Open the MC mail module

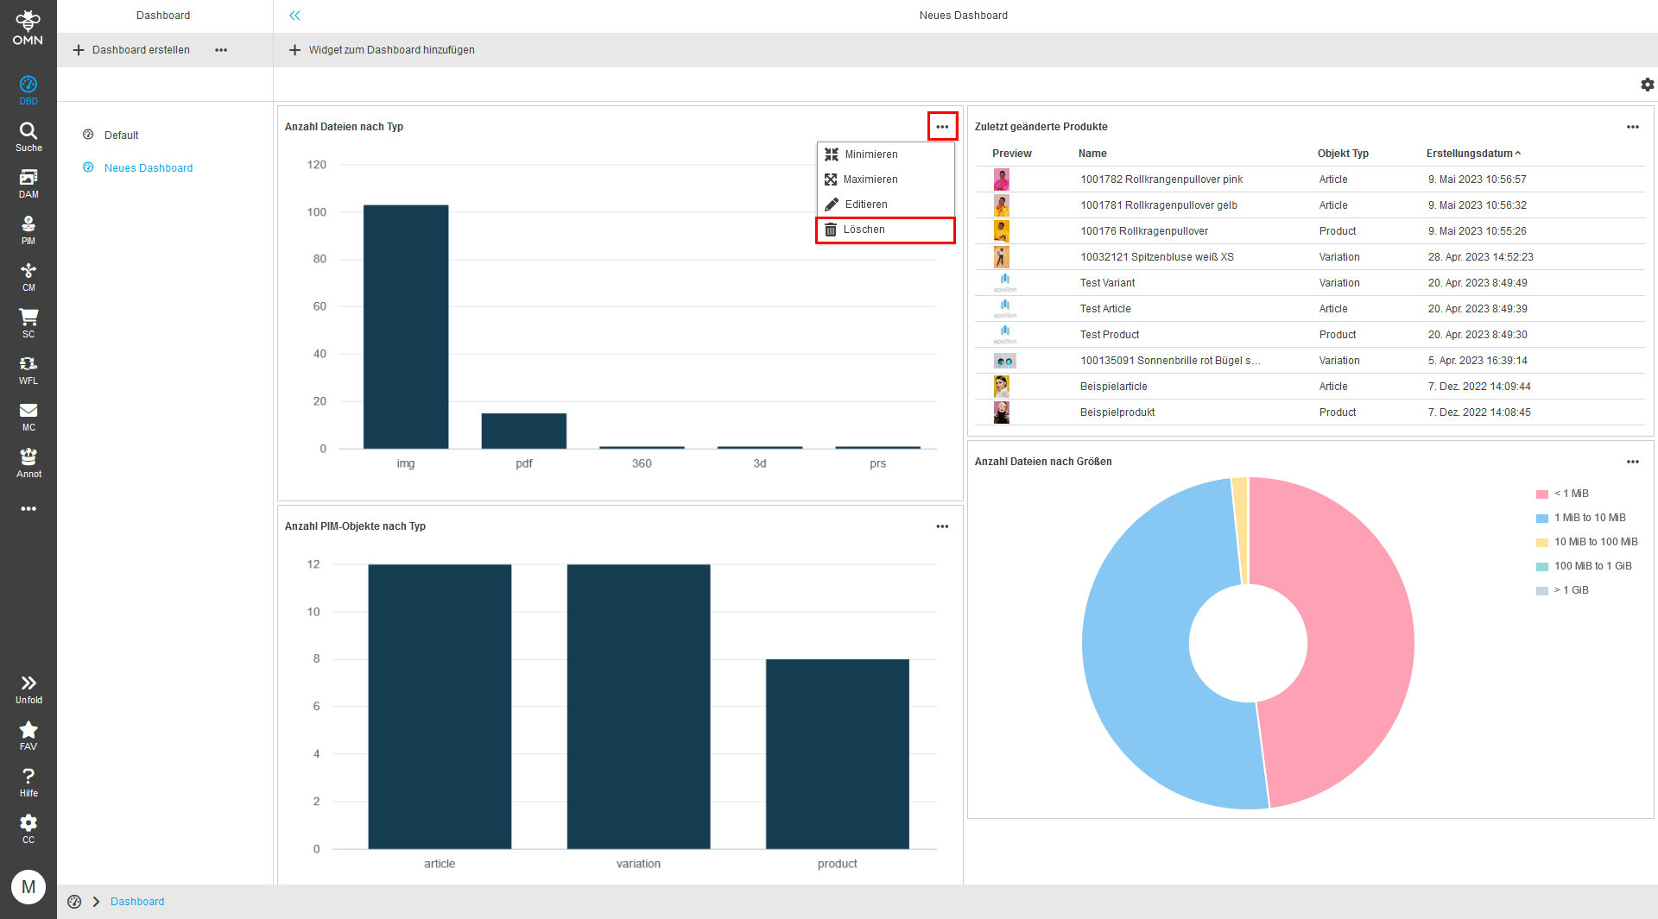[28, 416]
